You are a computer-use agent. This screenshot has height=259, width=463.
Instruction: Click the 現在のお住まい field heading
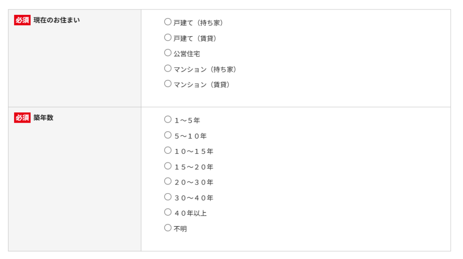tap(57, 20)
